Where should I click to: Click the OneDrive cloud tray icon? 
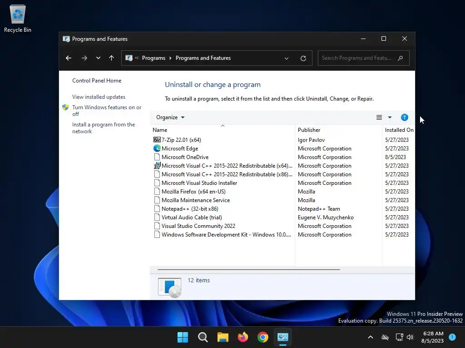(385, 337)
